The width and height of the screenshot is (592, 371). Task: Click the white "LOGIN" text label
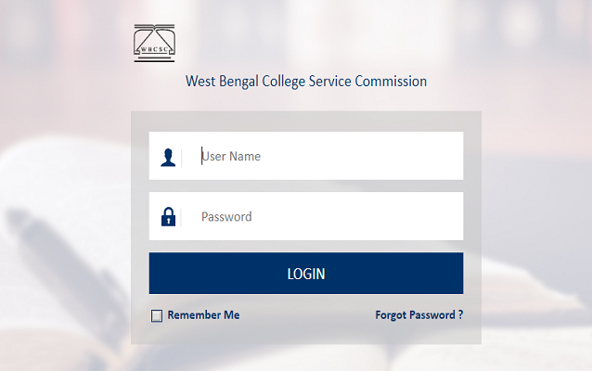(x=306, y=275)
